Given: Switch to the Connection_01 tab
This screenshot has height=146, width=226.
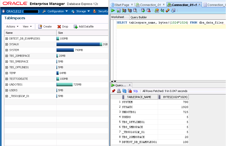Looking at the screenshot, I should 150,5.
